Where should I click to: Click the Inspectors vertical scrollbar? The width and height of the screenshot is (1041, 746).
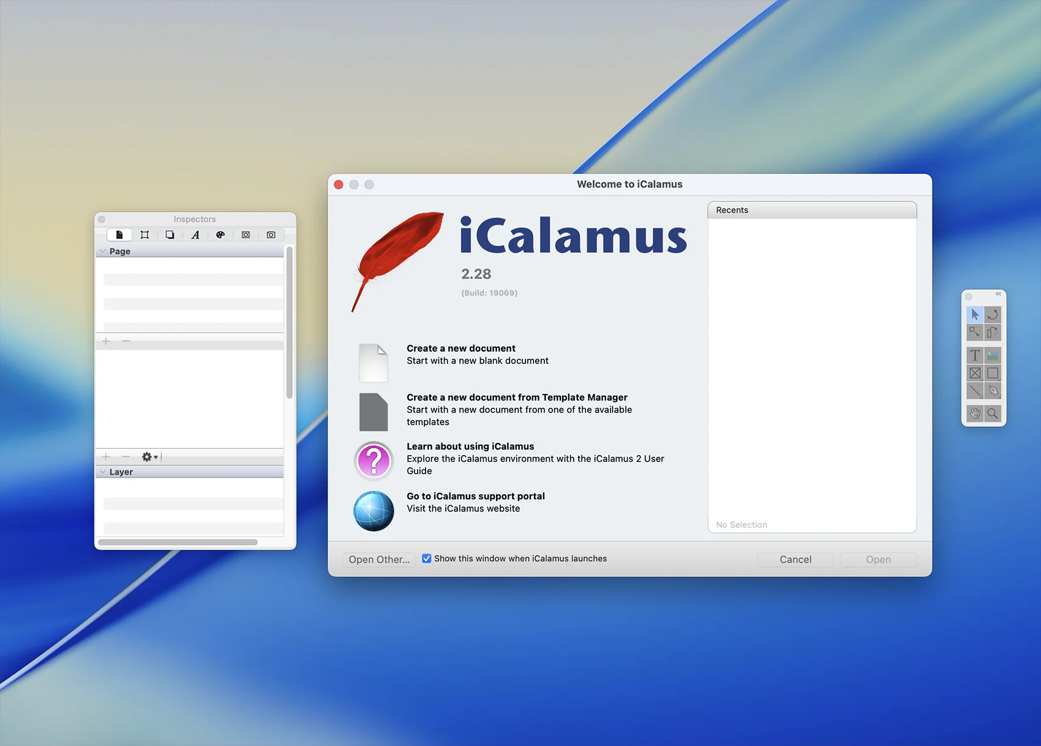pos(290,322)
